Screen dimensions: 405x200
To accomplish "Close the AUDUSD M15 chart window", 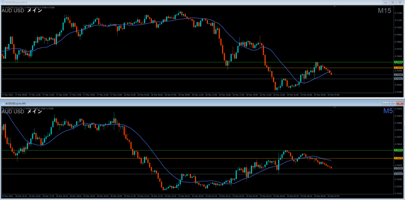I will tap(400, 2).
